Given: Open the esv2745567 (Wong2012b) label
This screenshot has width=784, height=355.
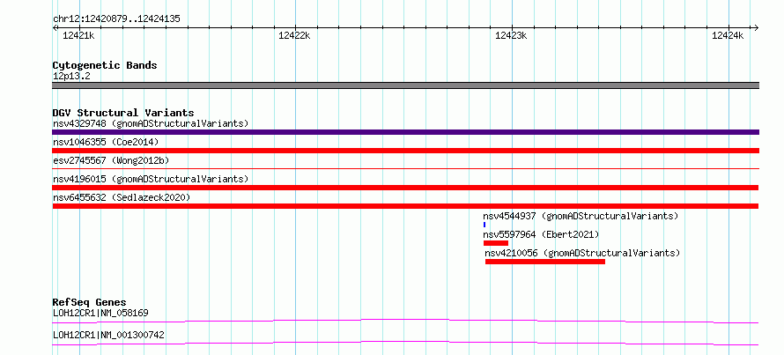Looking at the screenshot, I should click(x=111, y=160).
